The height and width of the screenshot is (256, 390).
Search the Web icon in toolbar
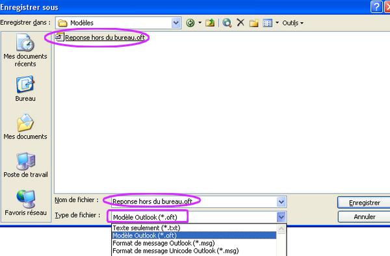227,23
